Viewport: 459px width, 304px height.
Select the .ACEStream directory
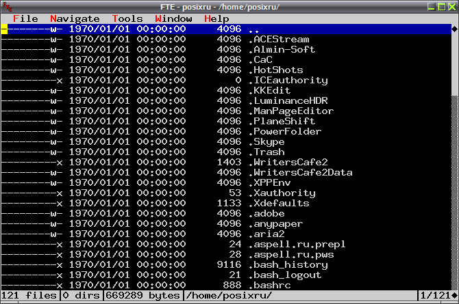click(x=226, y=39)
